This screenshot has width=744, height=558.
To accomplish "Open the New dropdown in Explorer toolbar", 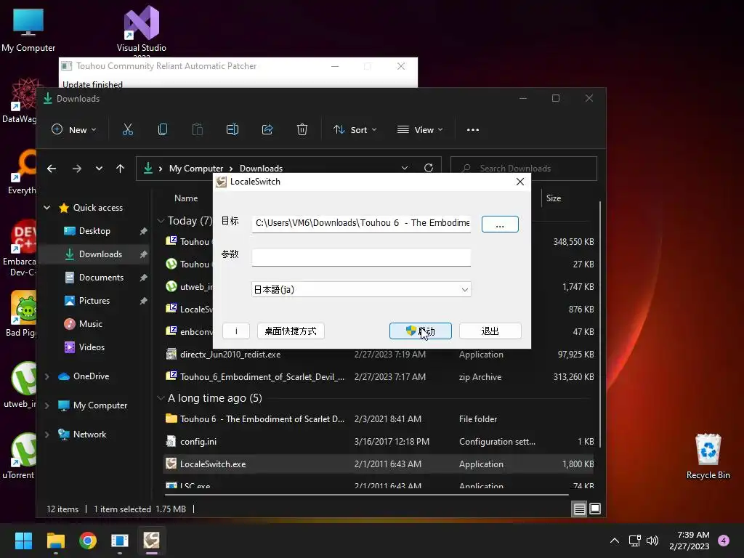I will pyautogui.click(x=73, y=129).
